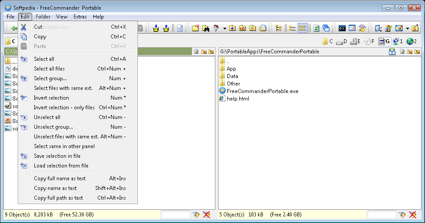The height and width of the screenshot is (223, 425).
Task: Switch right panel to drive C
Action: pyautogui.click(x=327, y=41)
